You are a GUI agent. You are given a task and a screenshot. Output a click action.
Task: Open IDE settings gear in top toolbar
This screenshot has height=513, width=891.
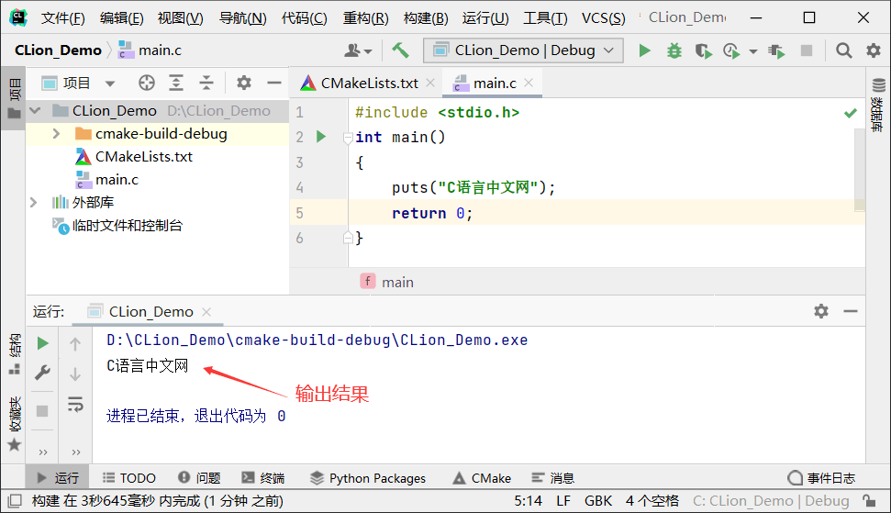(x=874, y=50)
